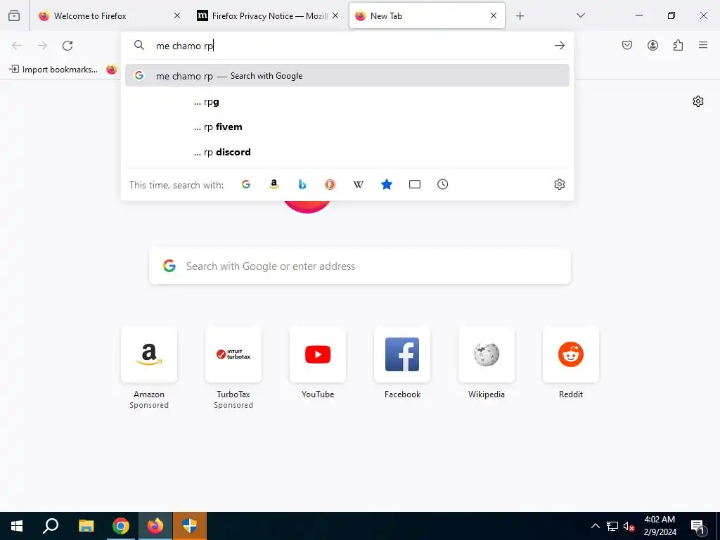Open the Firefox View icon

[x=14, y=15]
